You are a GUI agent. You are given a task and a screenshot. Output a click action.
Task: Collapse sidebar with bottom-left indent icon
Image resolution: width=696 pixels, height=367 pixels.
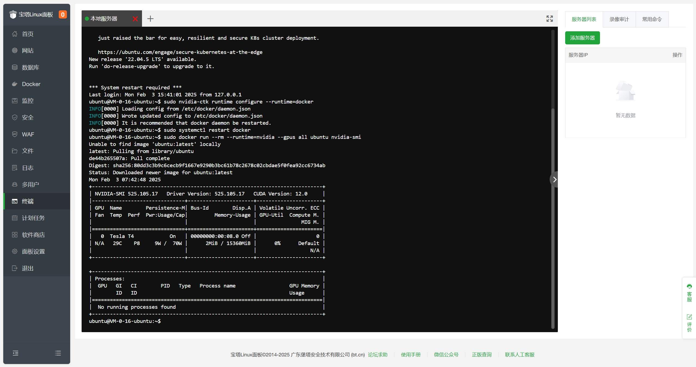[x=16, y=353]
